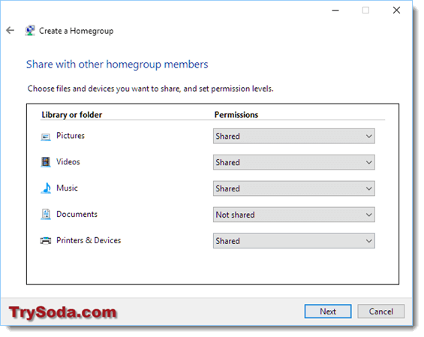Open the Music permissions dropdown

coord(293,188)
